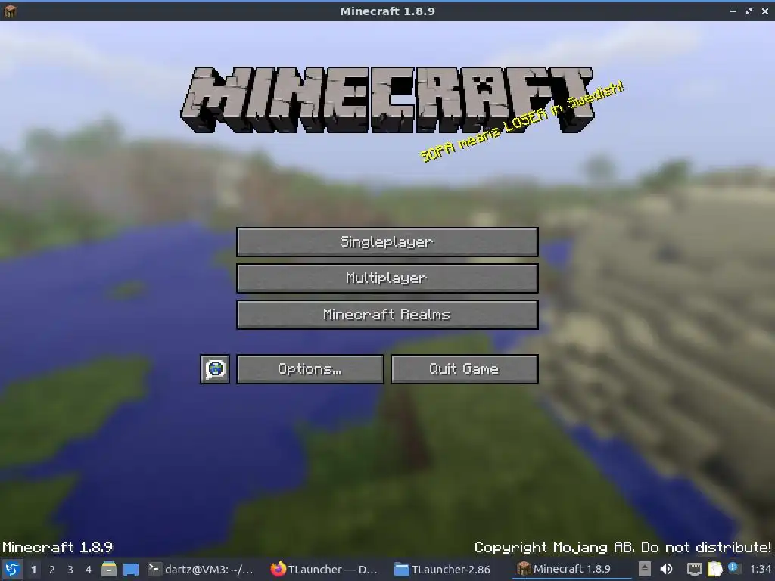Click the show desktop icon in the panel

(131, 569)
